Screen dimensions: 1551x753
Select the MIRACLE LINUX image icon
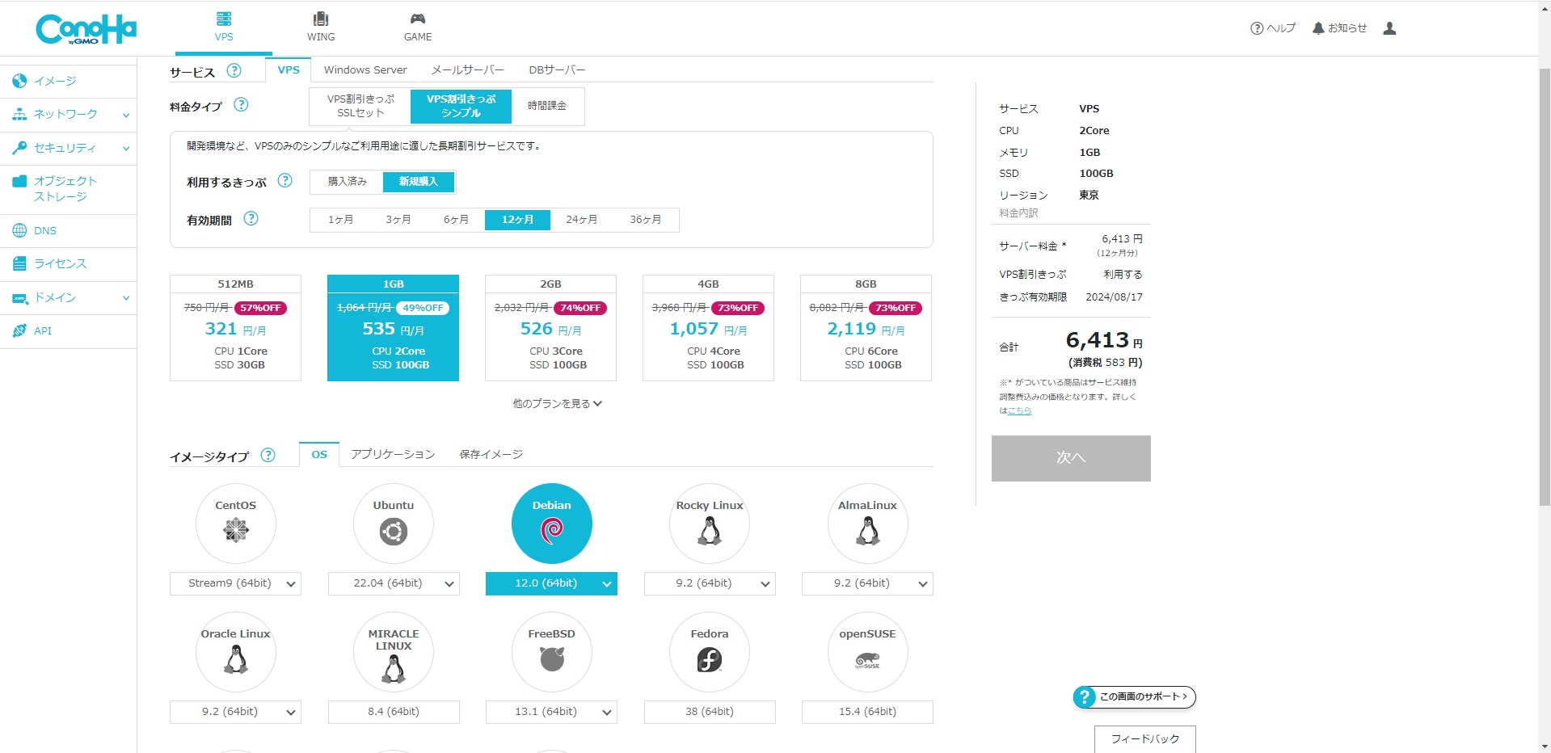pos(394,652)
